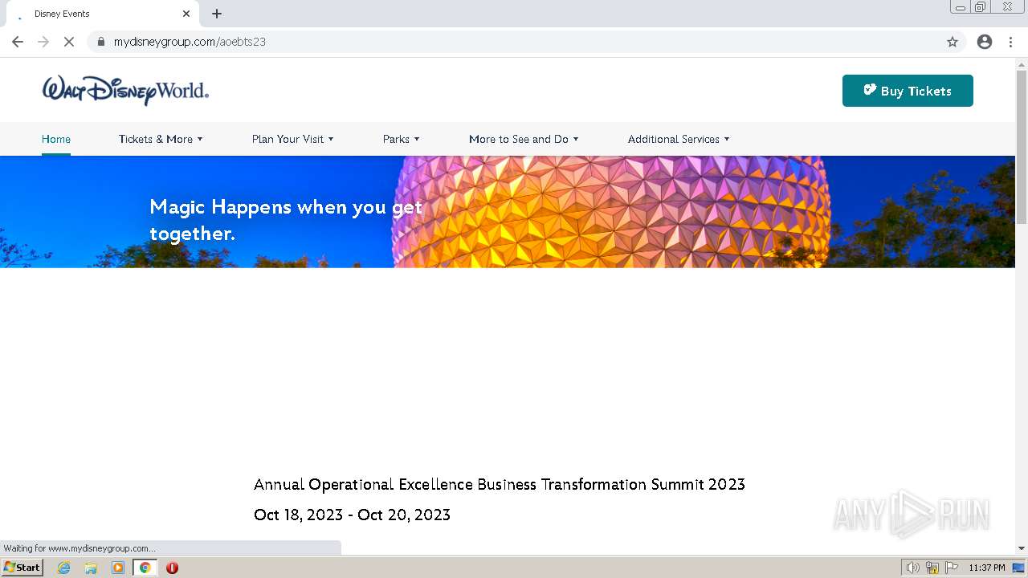Click the 11:37 PM taskbar clock

987,568
